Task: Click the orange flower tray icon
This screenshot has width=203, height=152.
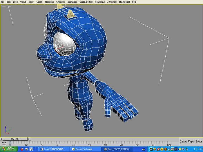Action: [166, 149]
